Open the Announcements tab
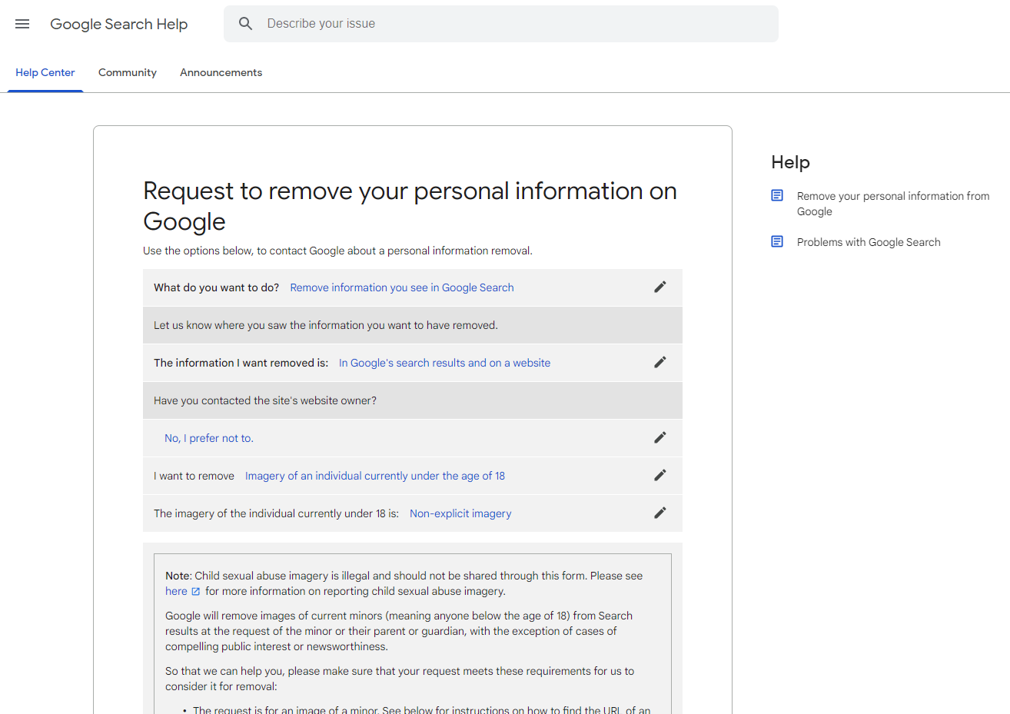 [221, 73]
